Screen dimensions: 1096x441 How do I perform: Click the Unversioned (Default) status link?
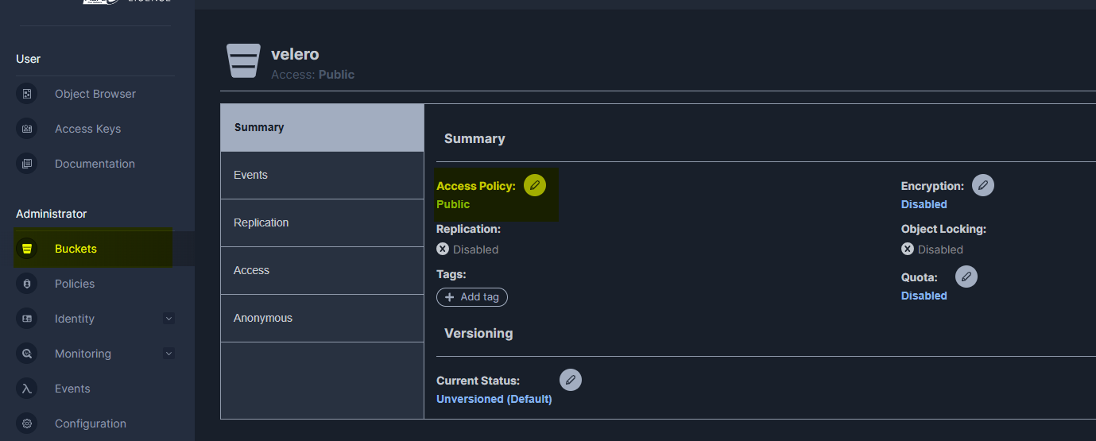pos(494,399)
